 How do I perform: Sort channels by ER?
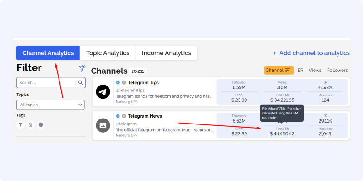pos(300,71)
